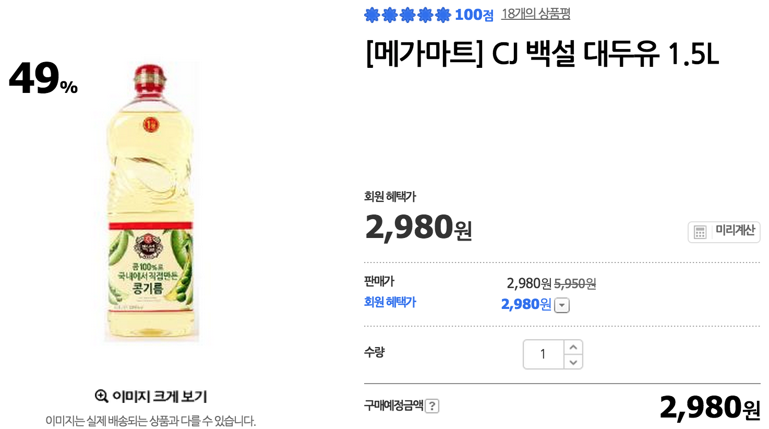Click the fifth blue rating star
Viewport: 769px width, 429px height.
(x=443, y=15)
